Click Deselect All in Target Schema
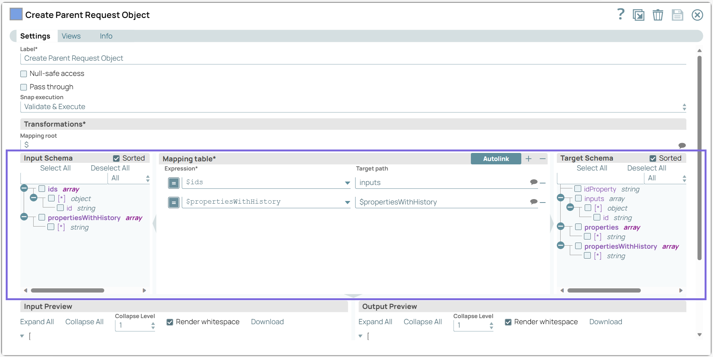 click(x=647, y=168)
